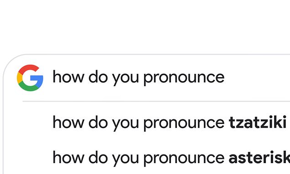Click 'how' in the asterisk suggestion row
Screen dimensions: 290x174
coord(68,157)
